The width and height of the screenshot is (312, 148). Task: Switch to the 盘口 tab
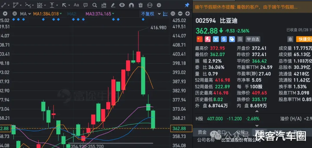[221, 132]
